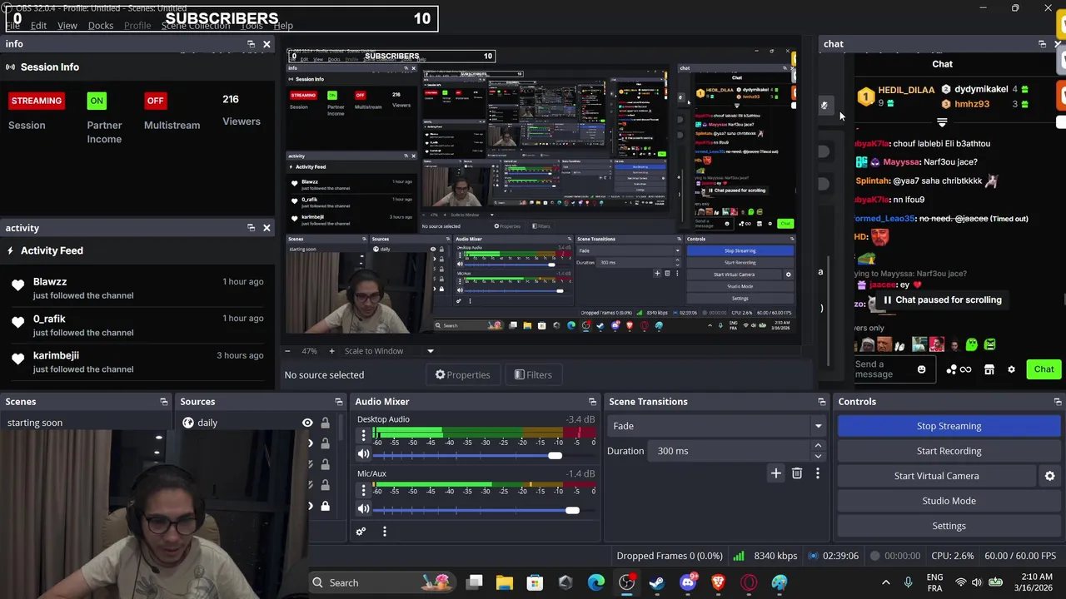The height and width of the screenshot is (599, 1066).
Task: Open source Properties button
Action: pos(462,375)
